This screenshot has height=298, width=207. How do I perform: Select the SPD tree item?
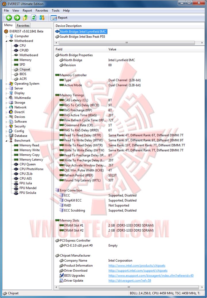pyautogui.click(x=22, y=65)
